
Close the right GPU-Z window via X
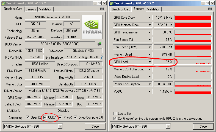click(212, 3)
